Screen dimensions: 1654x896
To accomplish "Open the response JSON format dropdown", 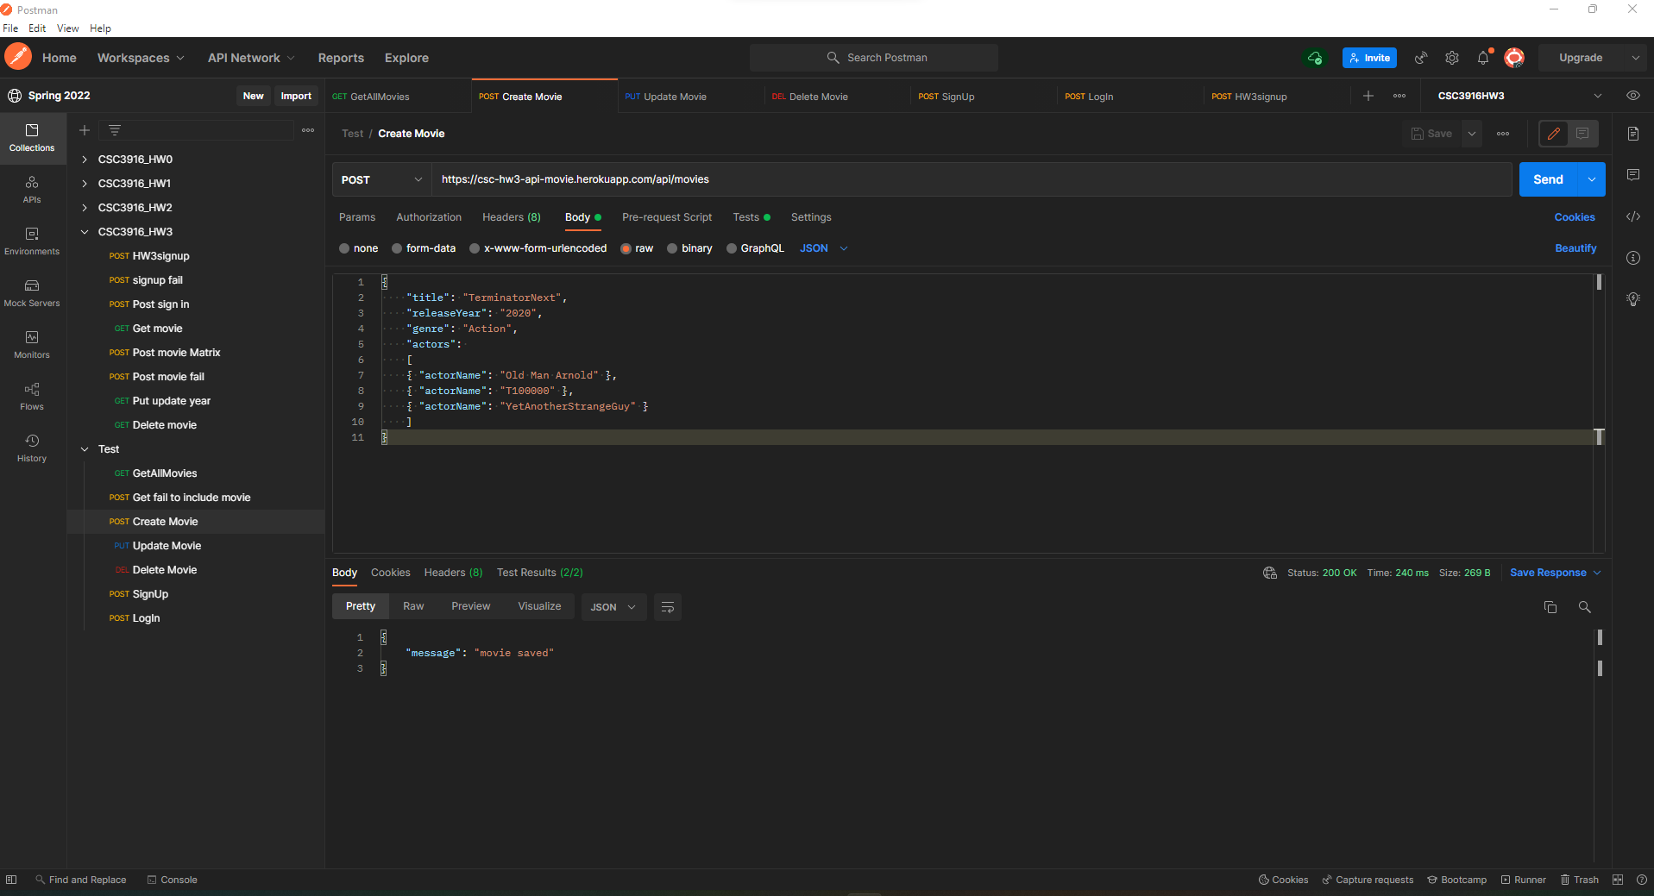I will [614, 607].
